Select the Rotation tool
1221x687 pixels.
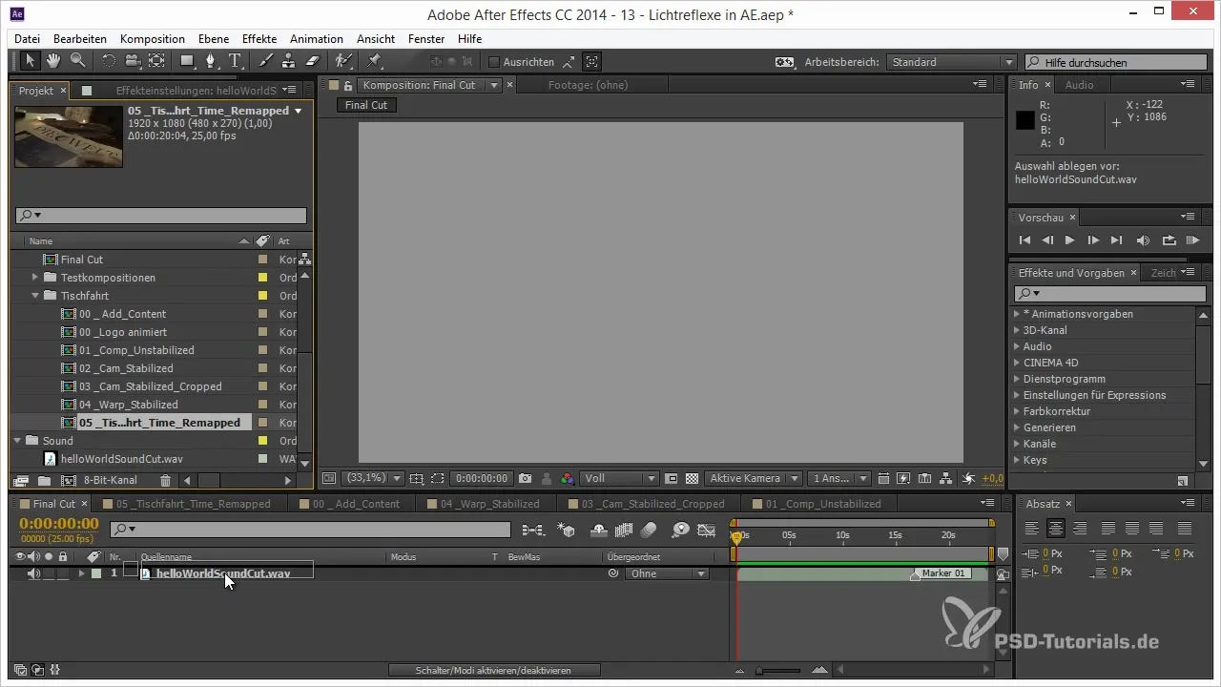109,61
